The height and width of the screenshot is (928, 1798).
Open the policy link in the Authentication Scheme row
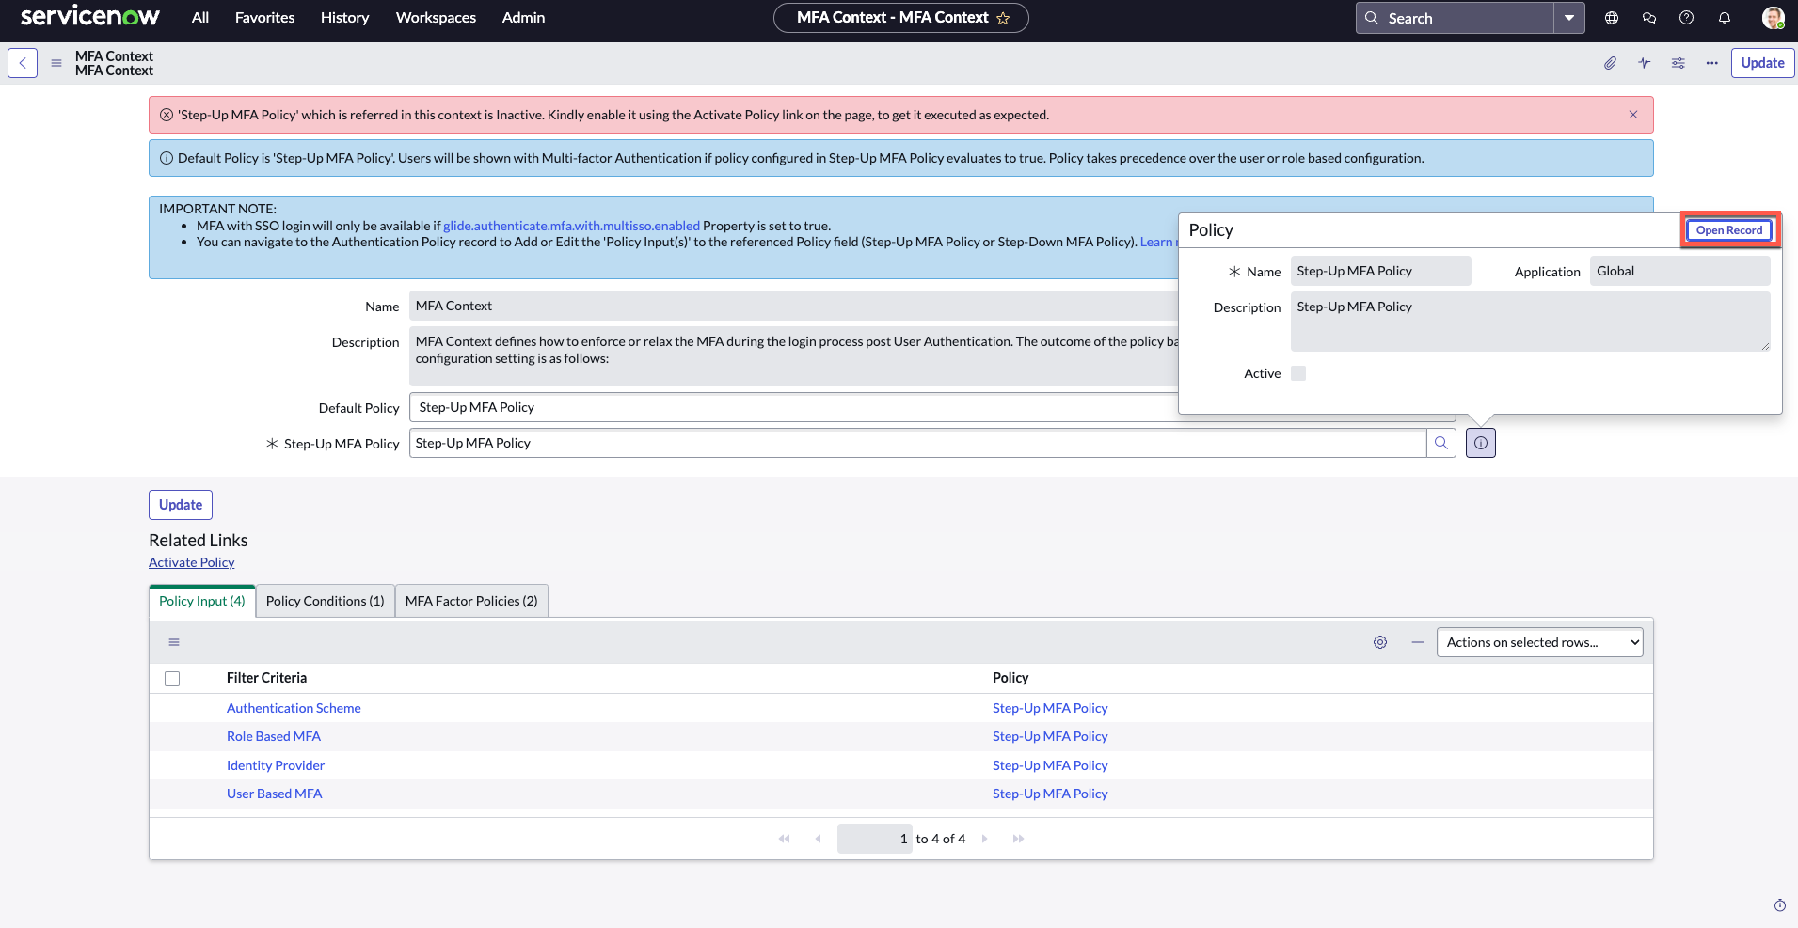click(1050, 708)
